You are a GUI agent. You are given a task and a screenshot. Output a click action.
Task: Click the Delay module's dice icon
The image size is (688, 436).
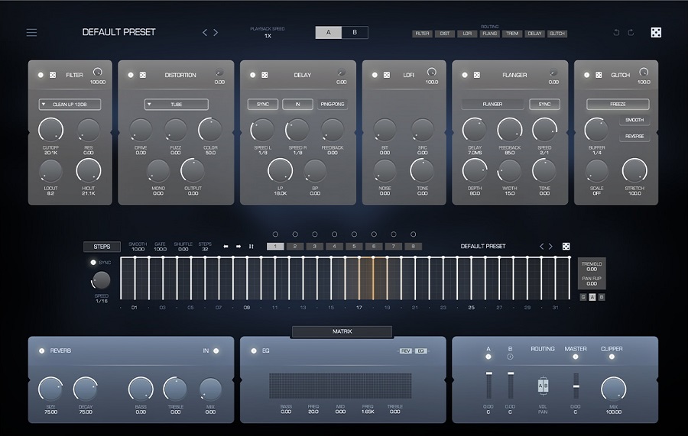click(x=265, y=75)
